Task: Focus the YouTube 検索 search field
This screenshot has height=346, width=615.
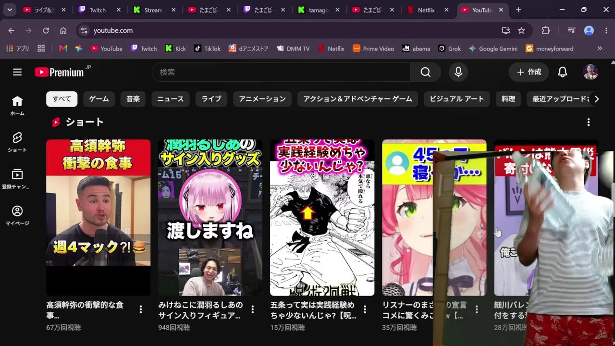Action: (x=282, y=72)
